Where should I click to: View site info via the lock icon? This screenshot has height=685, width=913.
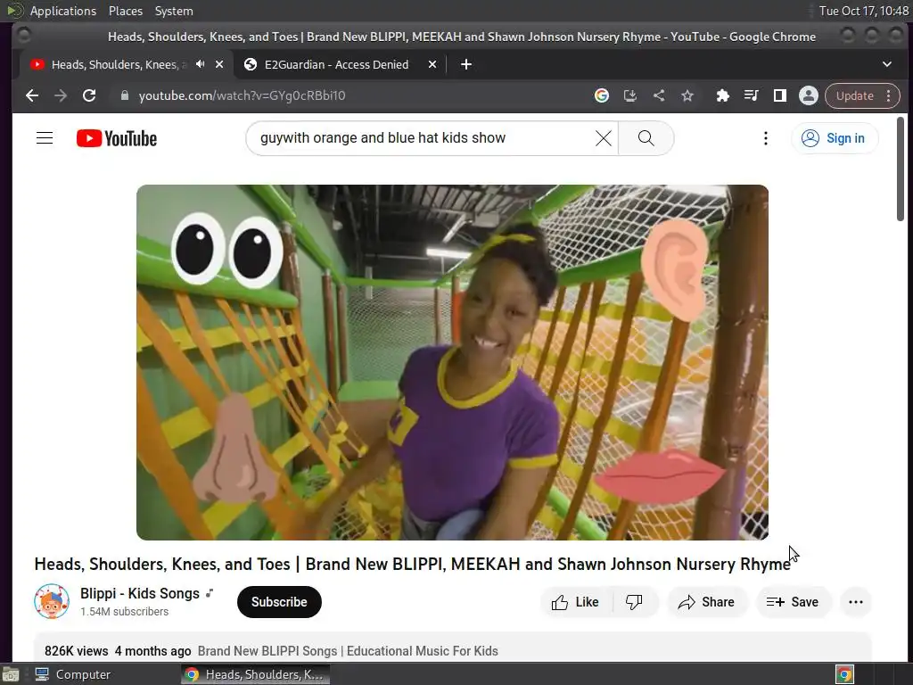coord(124,95)
